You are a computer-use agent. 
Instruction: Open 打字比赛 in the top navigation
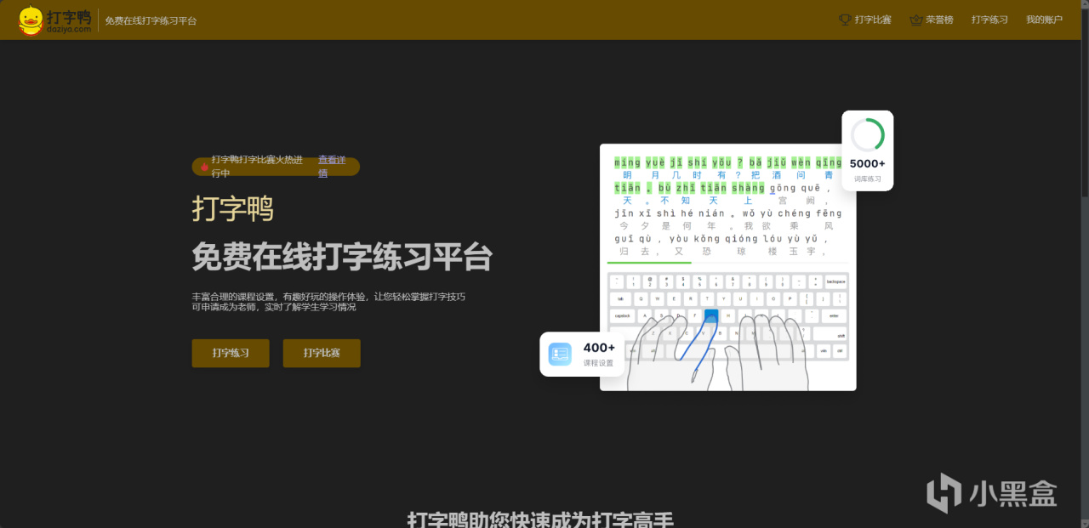(873, 20)
